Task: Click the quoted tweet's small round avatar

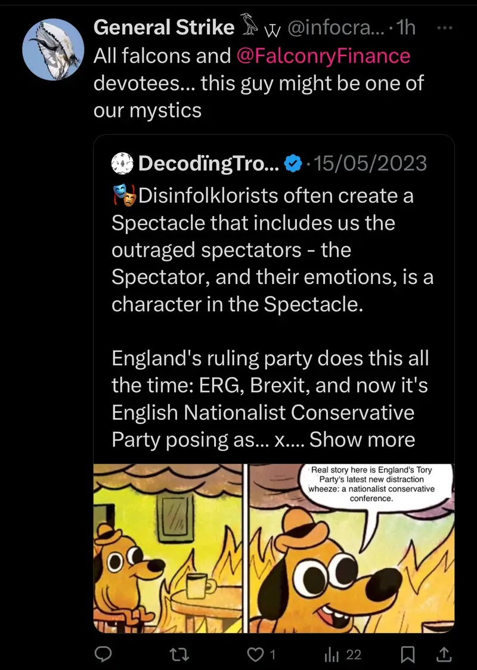Action: (122, 163)
